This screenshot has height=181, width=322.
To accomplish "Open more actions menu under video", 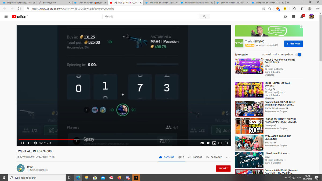I will pos(228,157).
